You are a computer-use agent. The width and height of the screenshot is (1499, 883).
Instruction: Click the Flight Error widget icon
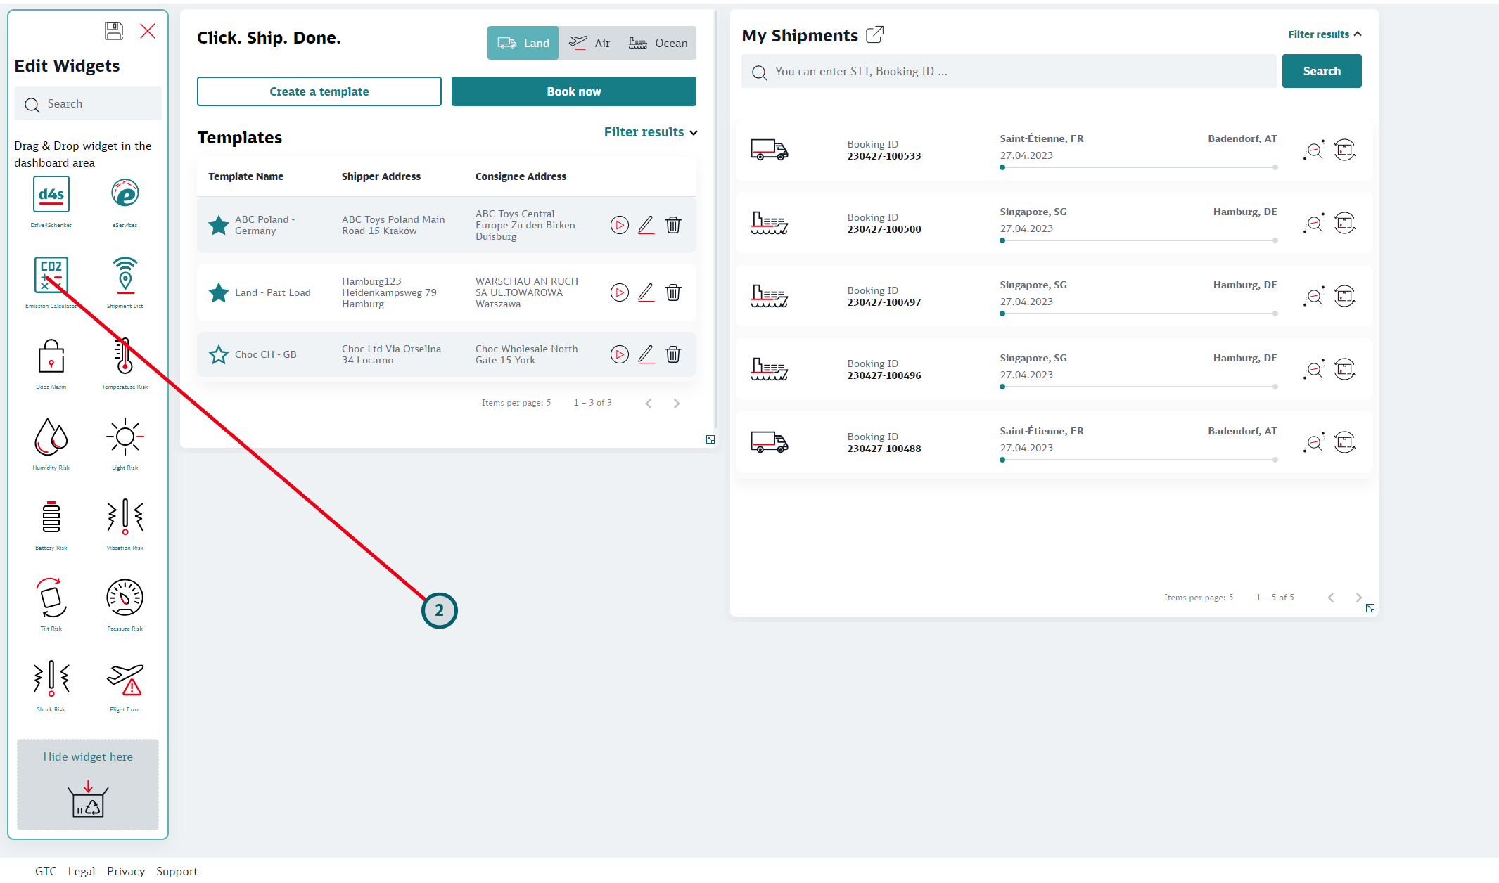(x=125, y=679)
